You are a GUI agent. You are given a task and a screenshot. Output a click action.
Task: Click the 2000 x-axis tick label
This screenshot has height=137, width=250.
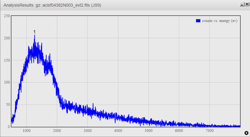point(57,131)
